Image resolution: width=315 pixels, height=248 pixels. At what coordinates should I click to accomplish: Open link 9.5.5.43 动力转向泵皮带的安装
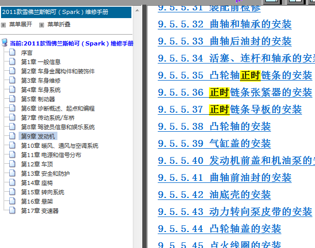235,212
